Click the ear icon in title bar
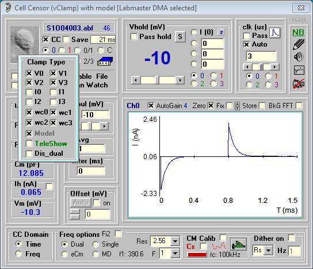 [7, 8]
